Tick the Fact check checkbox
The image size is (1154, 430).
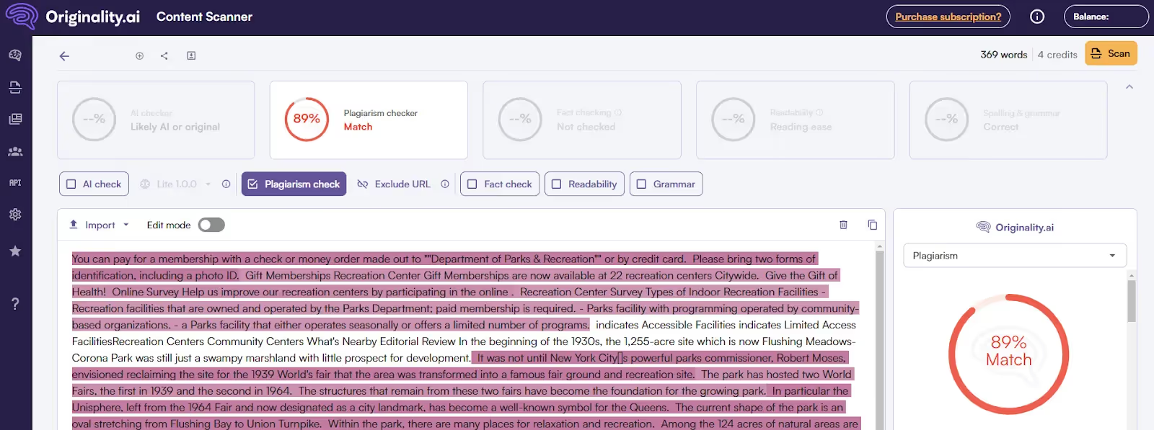[x=472, y=184]
